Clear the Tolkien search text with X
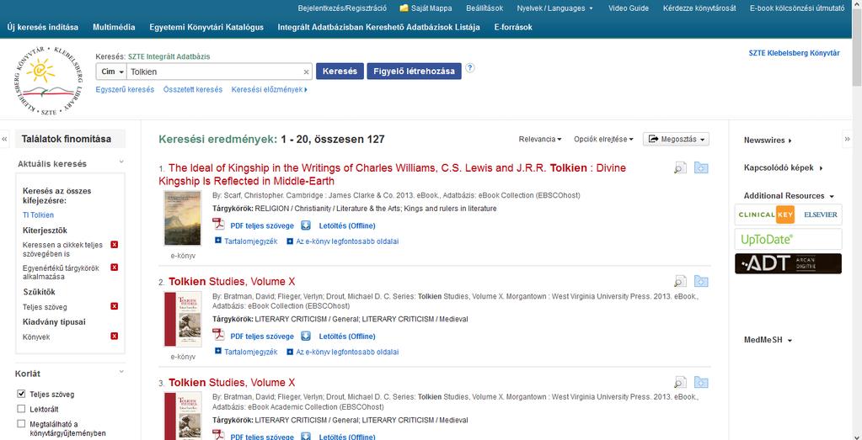This screenshot has width=862, height=440. pyautogui.click(x=306, y=72)
